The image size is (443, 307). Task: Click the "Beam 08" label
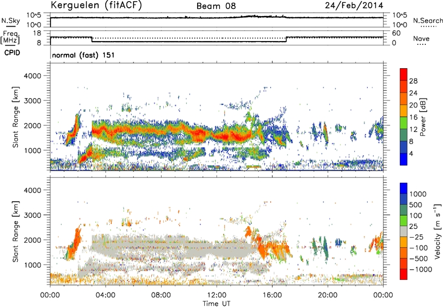pyautogui.click(x=216, y=6)
